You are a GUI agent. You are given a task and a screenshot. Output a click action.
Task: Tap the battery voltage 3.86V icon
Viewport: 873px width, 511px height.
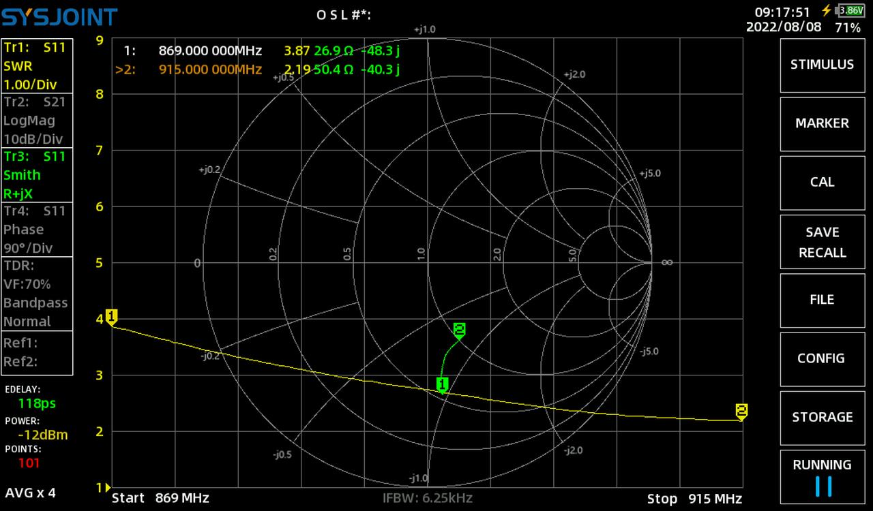[x=850, y=10]
